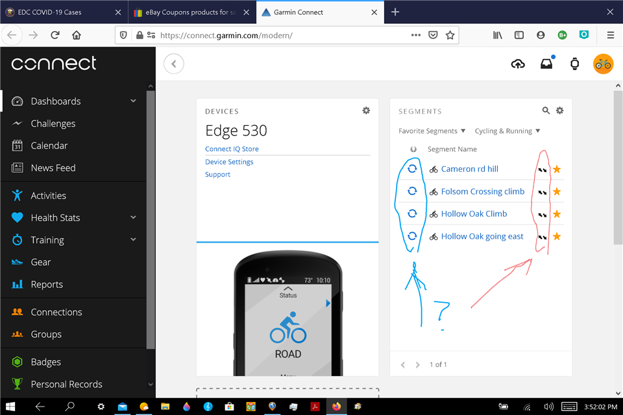Unfavorite Cameron rd hill star
The width and height of the screenshot is (623, 415).
(x=557, y=169)
